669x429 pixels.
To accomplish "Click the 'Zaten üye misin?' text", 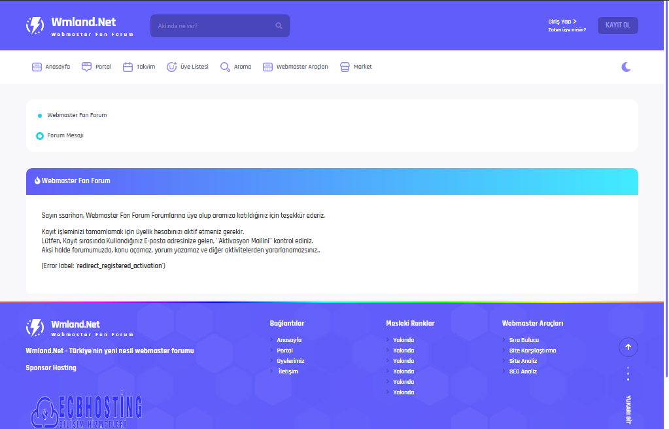I will click(566, 30).
